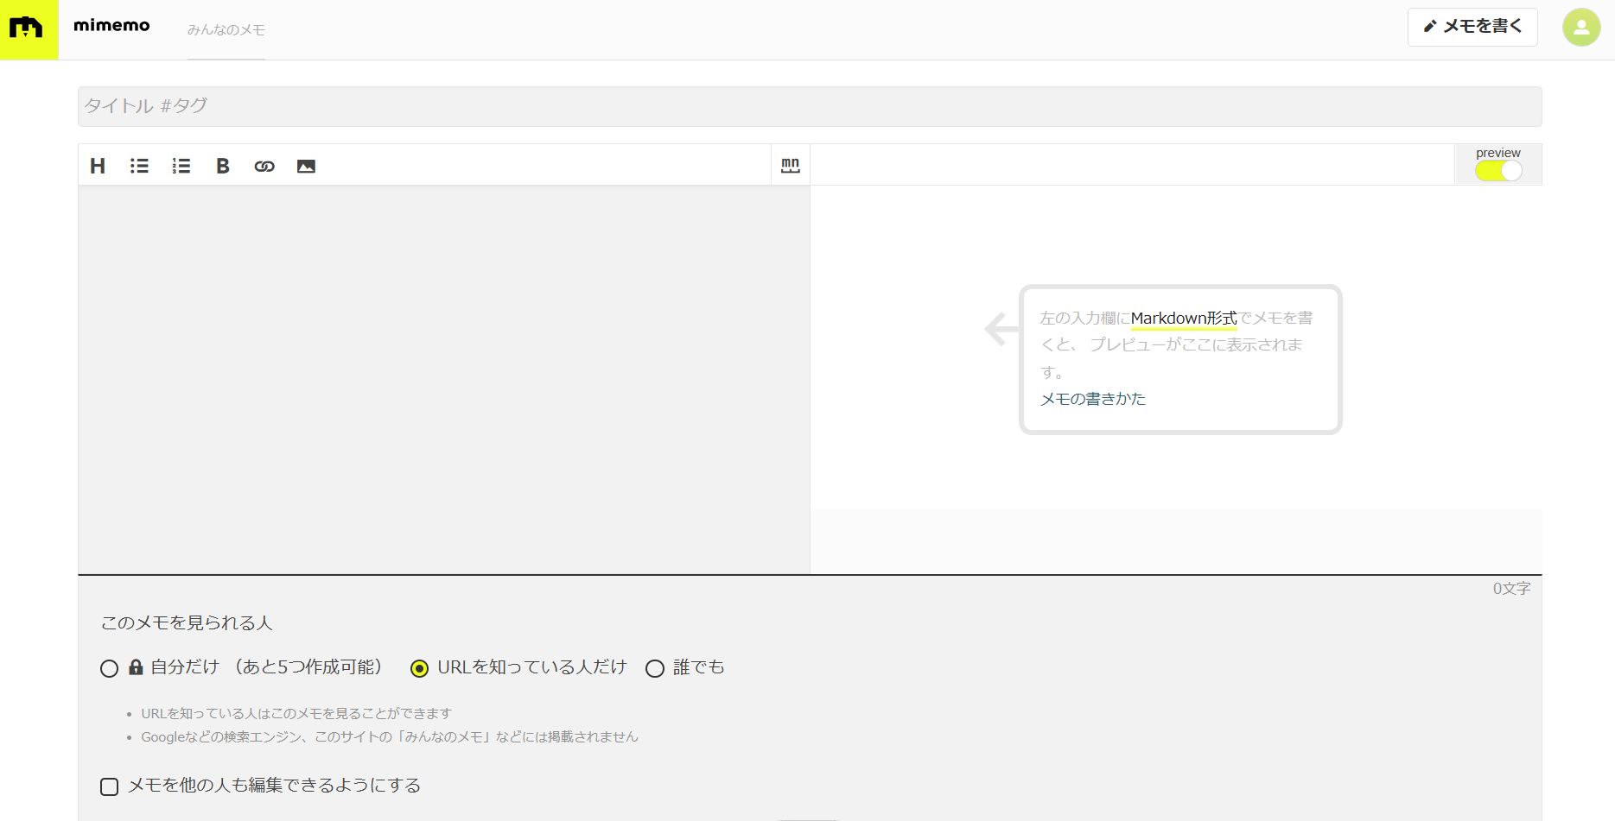Screen dimensions: 1615x821
Task: Select the 誰でも visibility option
Action: click(x=655, y=668)
